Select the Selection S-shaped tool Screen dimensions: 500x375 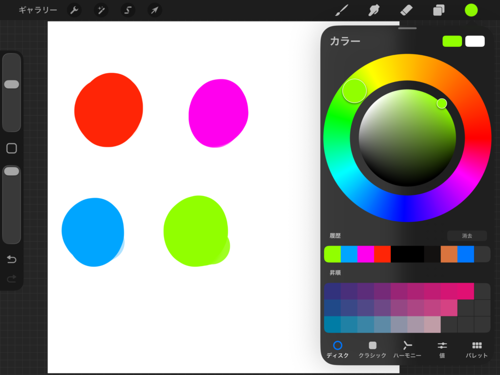coord(128,10)
